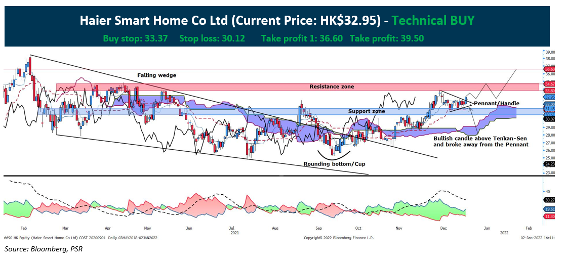Click the Mar month label
Image resolution: width=567 pixels, height=260 pixels.
click(65, 228)
